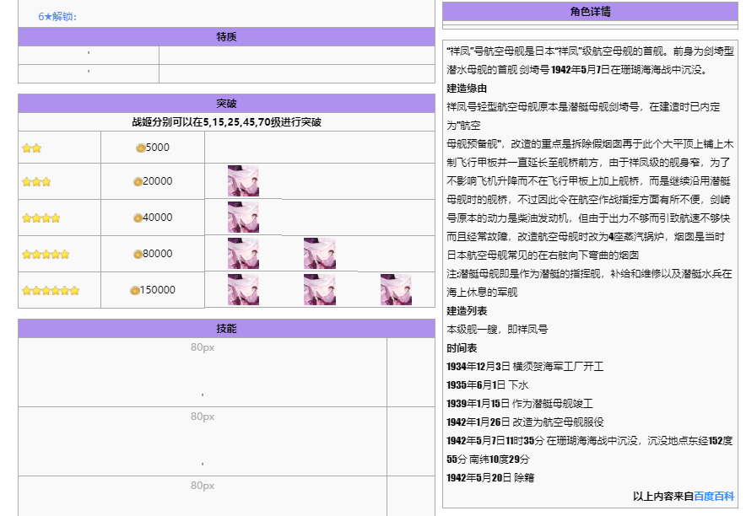Image resolution: width=746 pixels, height=516 pixels.
Task: Click the three-star rating icon row
Action: (36, 181)
